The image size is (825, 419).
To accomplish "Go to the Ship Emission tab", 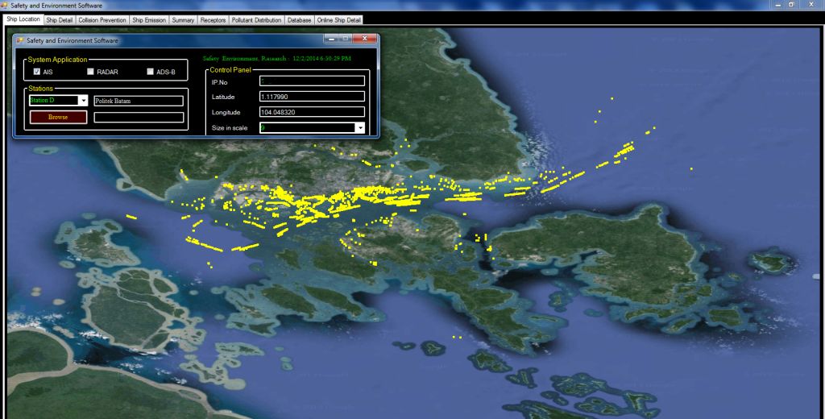I will click(x=148, y=19).
